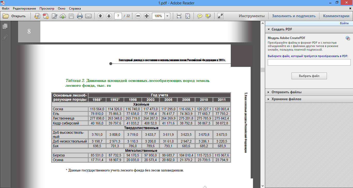Click the 2011 column header
Viewport: 353px width, 188px height.
coord(221,100)
